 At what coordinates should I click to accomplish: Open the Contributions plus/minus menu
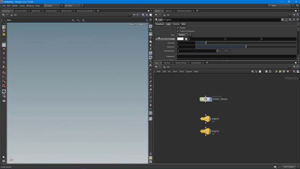[219, 51]
